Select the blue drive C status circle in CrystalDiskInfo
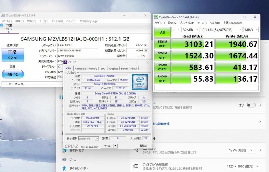Viewport: 269px width, 172px height. point(2,25)
